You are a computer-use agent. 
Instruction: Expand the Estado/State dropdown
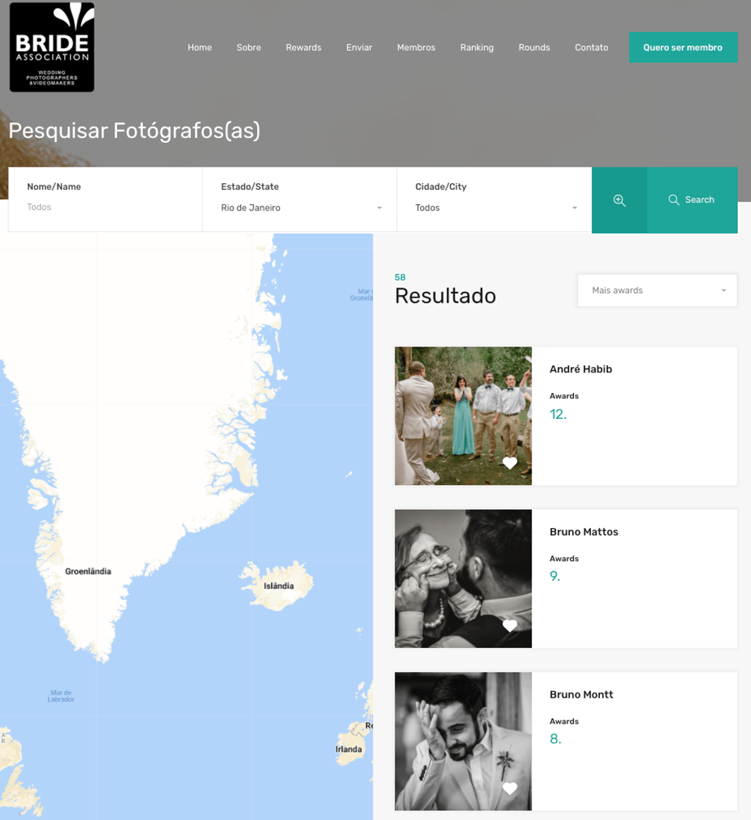click(x=301, y=208)
